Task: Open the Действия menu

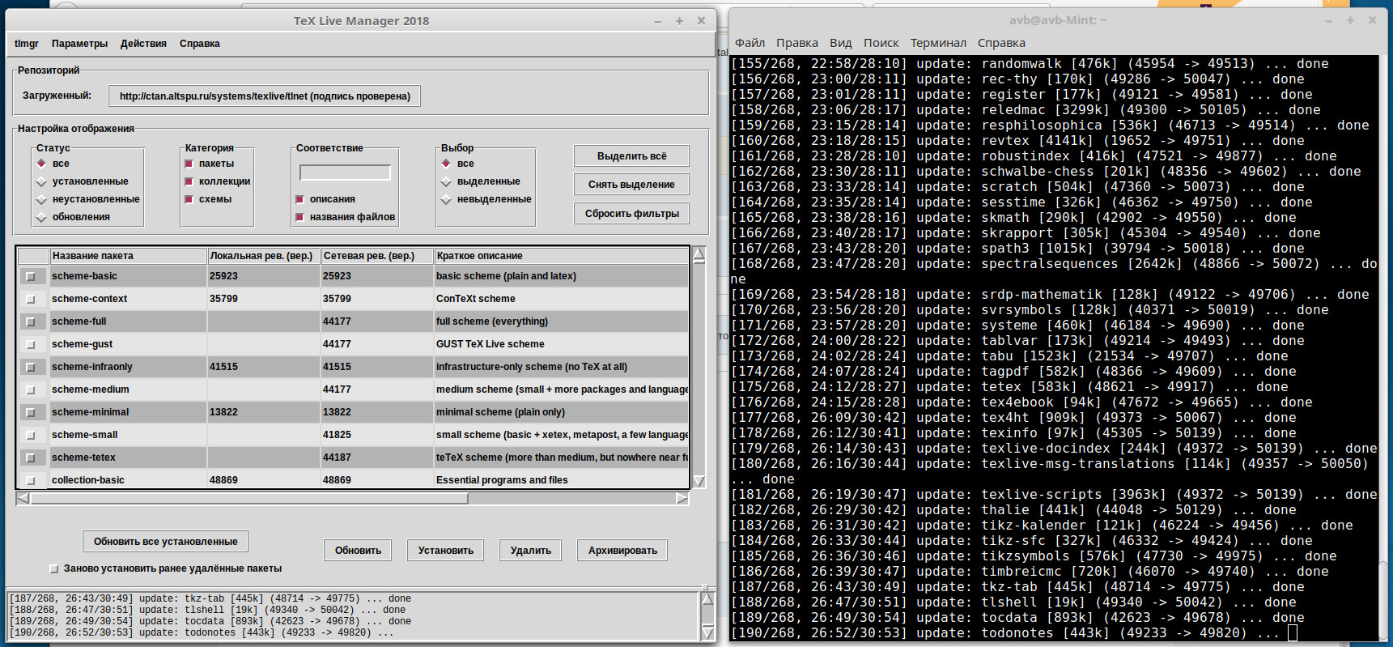Action: tap(143, 44)
